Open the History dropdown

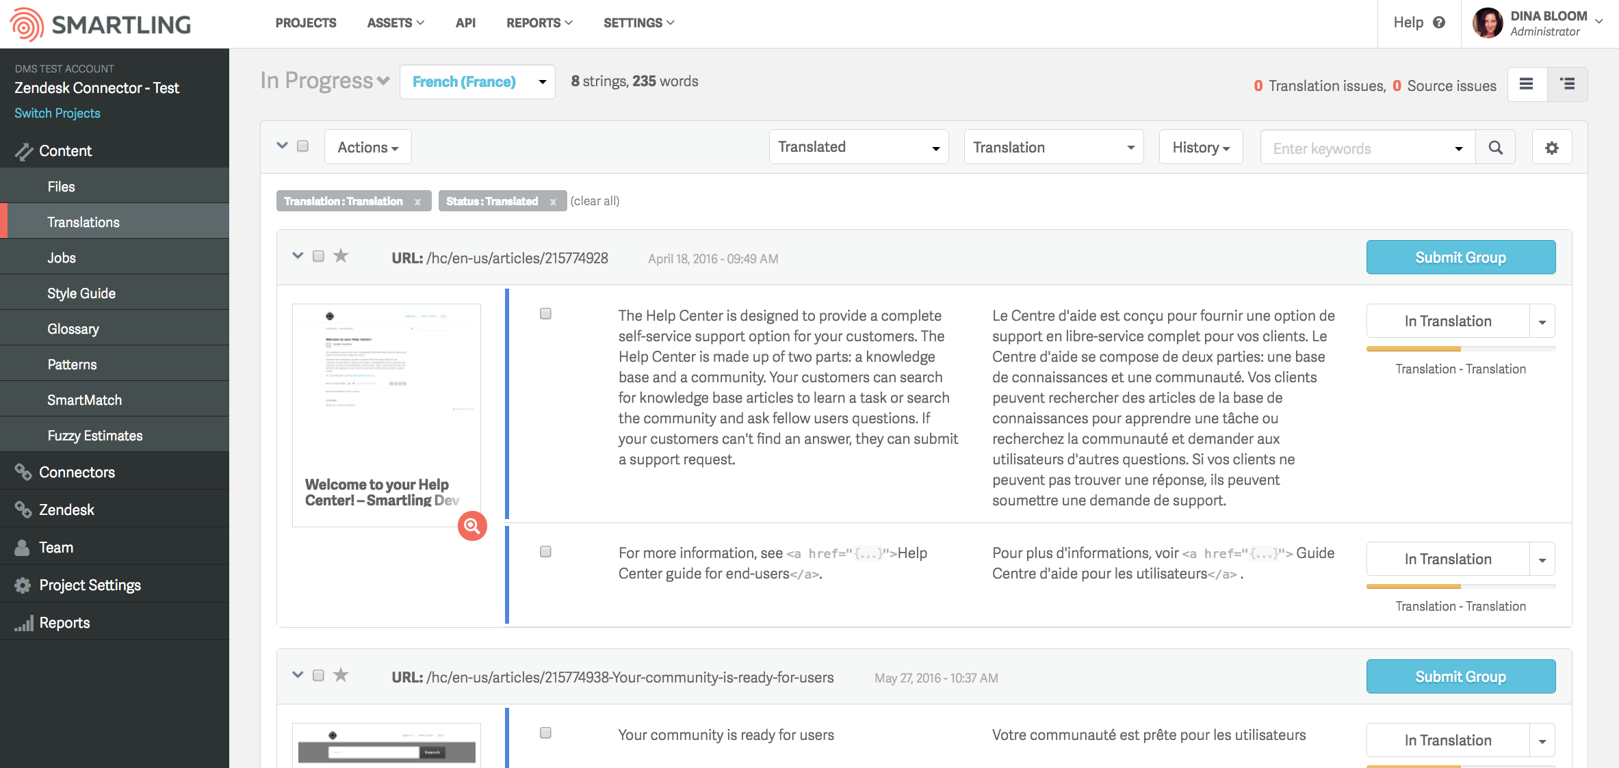pyautogui.click(x=1201, y=148)
